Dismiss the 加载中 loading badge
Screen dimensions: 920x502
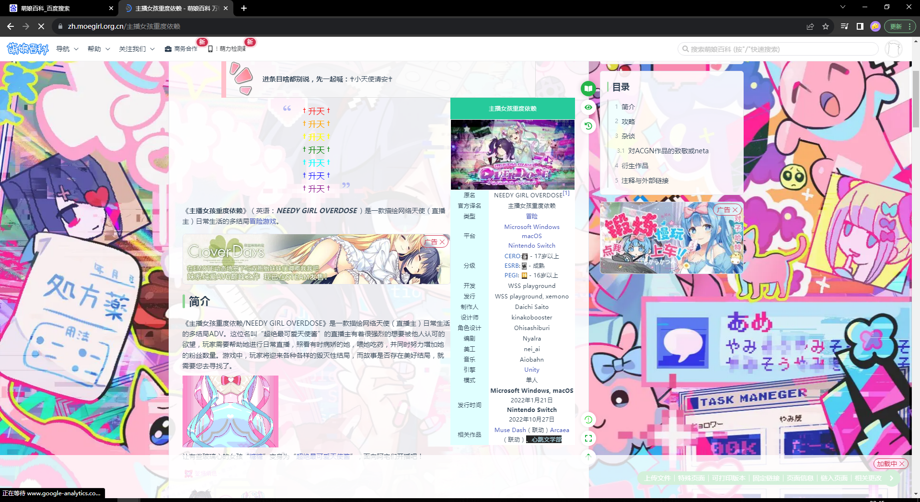pyautogui.click(x=902, y=464)
